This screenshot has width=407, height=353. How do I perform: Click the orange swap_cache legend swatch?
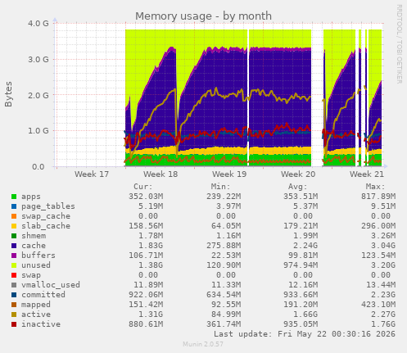pos(14,216)
